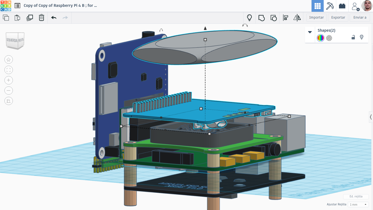Click the Importar button
Screen dimensions: 373x210
[317, 17]
